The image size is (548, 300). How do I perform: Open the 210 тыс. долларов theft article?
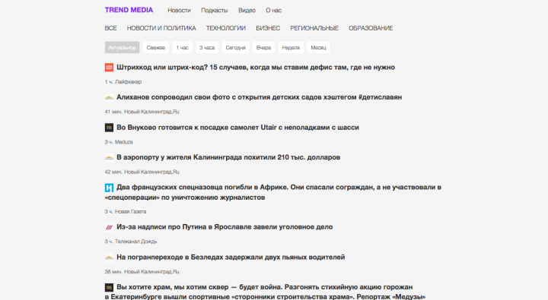228,157
